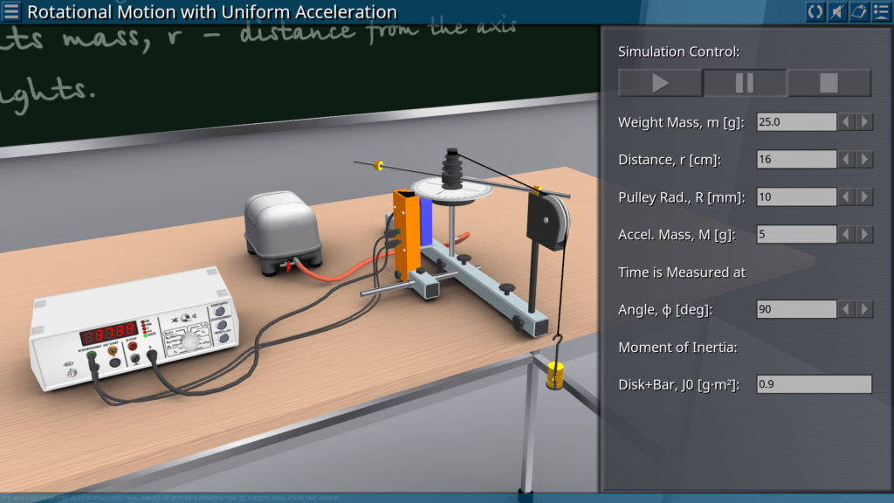The height and width of the screenshot is (503, 894).
Task: Select the Disk+Bar J0 moment field
Action: pyautogui.click(x=814, y=384)
